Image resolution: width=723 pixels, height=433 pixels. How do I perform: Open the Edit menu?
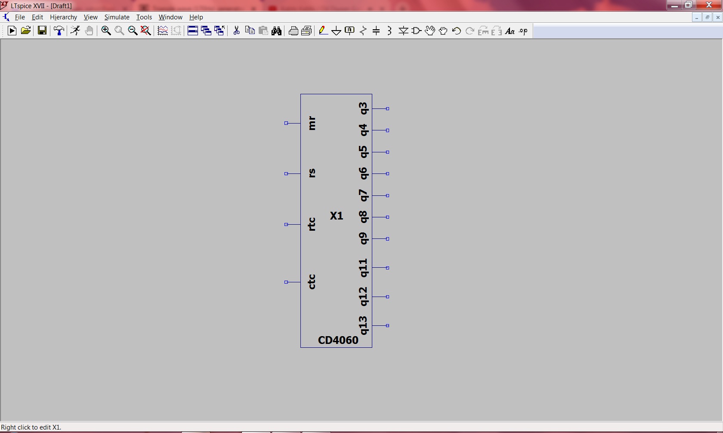tap(37, 17)
